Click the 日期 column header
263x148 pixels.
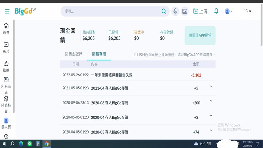[76, 64]
